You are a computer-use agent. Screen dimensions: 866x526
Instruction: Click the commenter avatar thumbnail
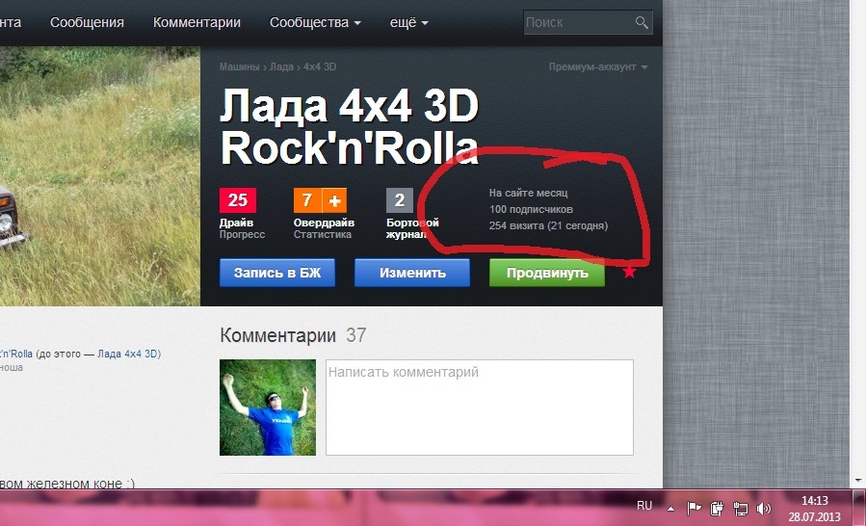(268, 408)
